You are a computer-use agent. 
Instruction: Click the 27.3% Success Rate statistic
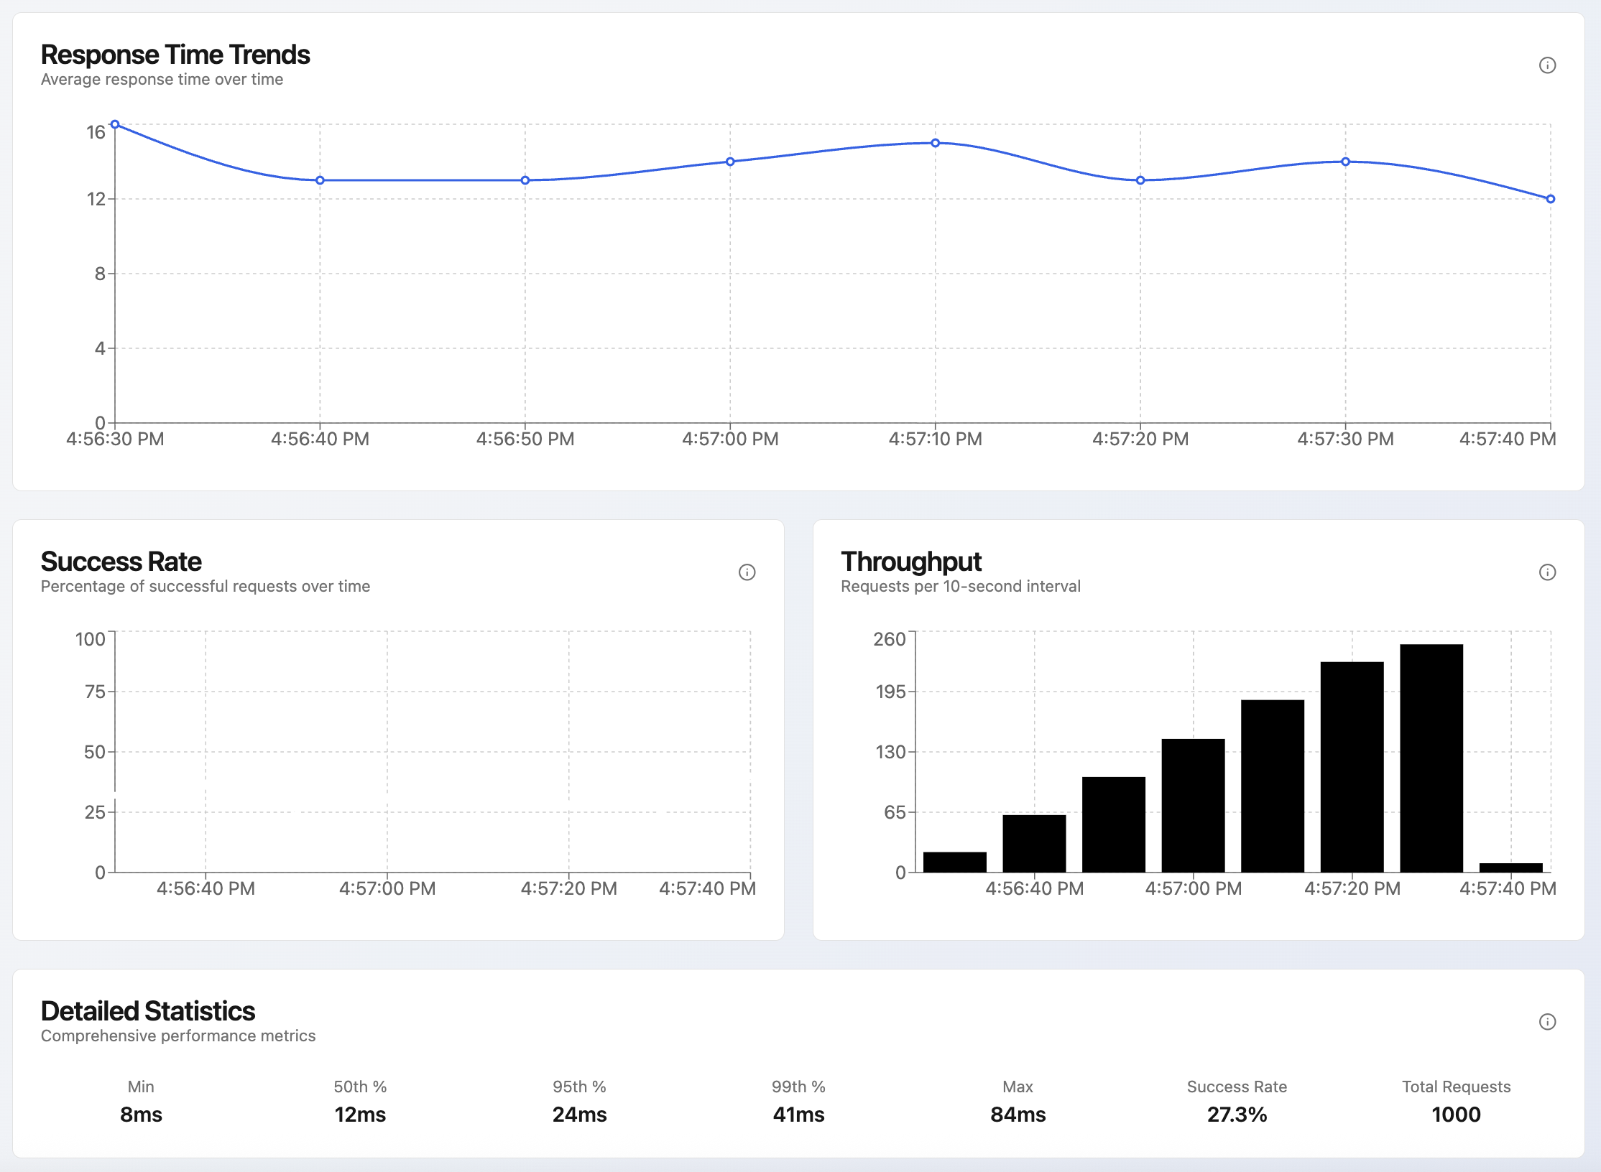1237,1115
